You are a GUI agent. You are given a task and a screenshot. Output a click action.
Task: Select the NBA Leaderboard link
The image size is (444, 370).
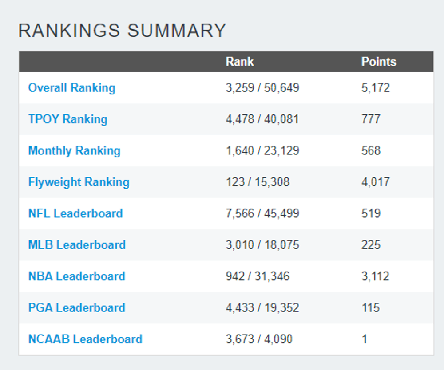pos(76,276)
